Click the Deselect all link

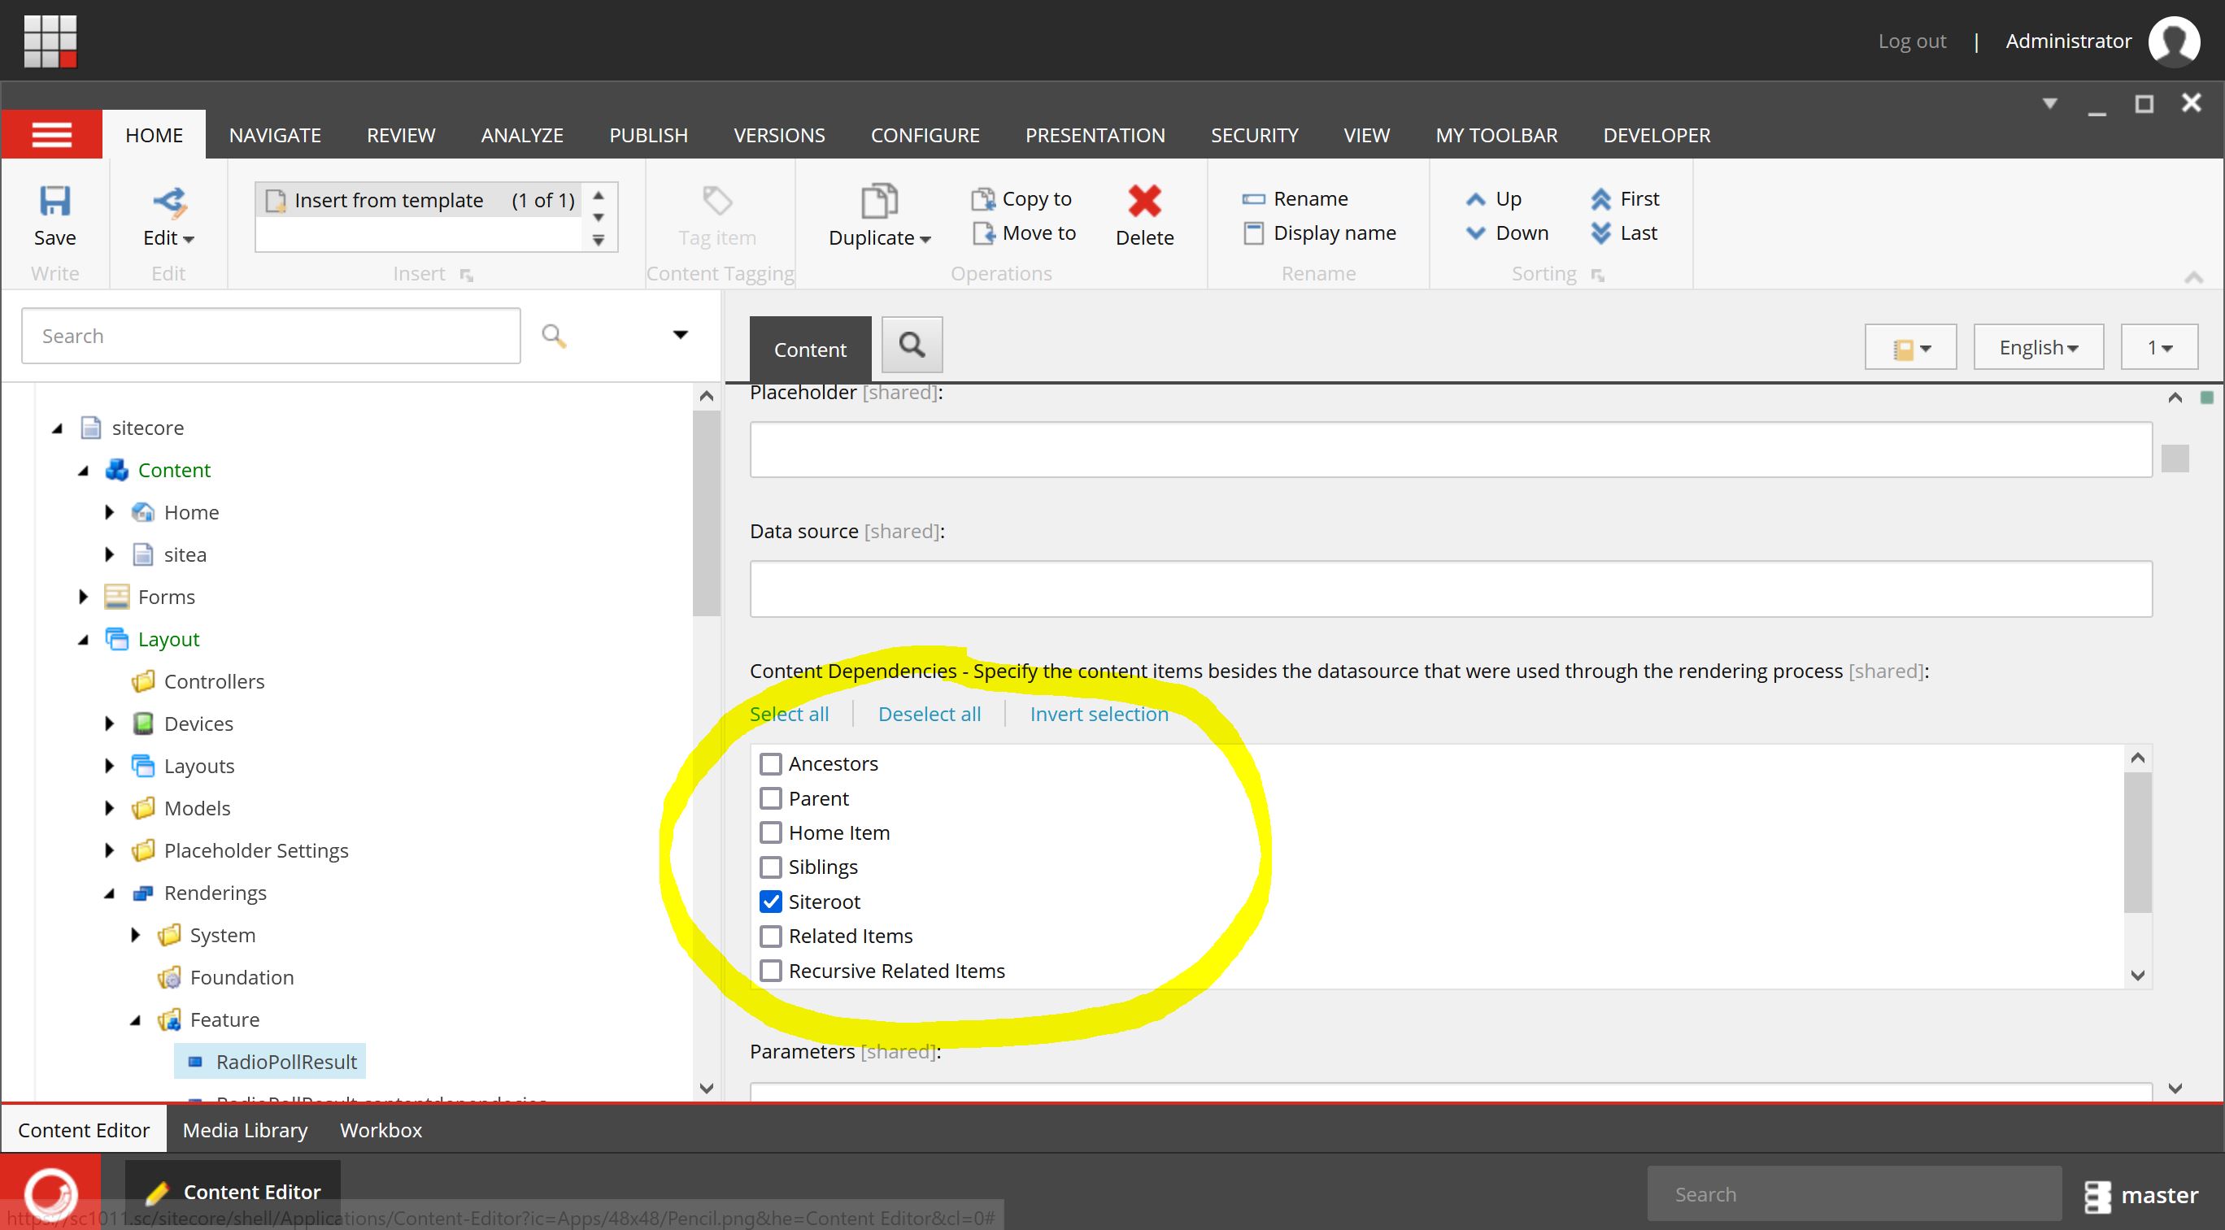pyautogui.click(x=930, y=715)
